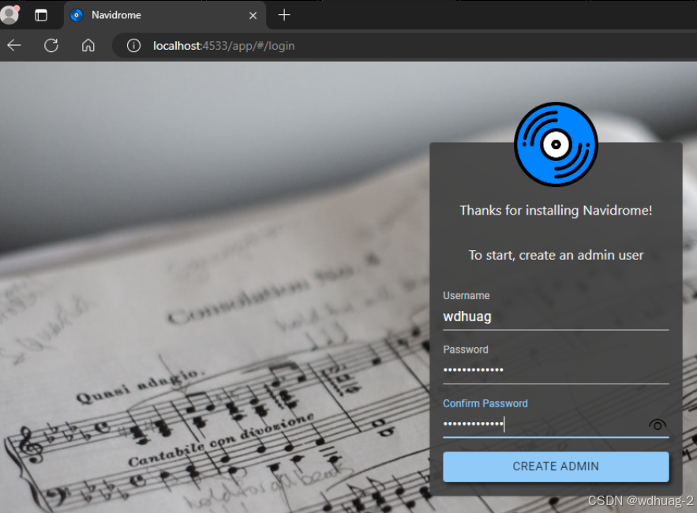This screenshot has width=697, height=513.
Task: Click the 'Thanks for installing Navidrome!' text
Action: (x=556, y=210)
